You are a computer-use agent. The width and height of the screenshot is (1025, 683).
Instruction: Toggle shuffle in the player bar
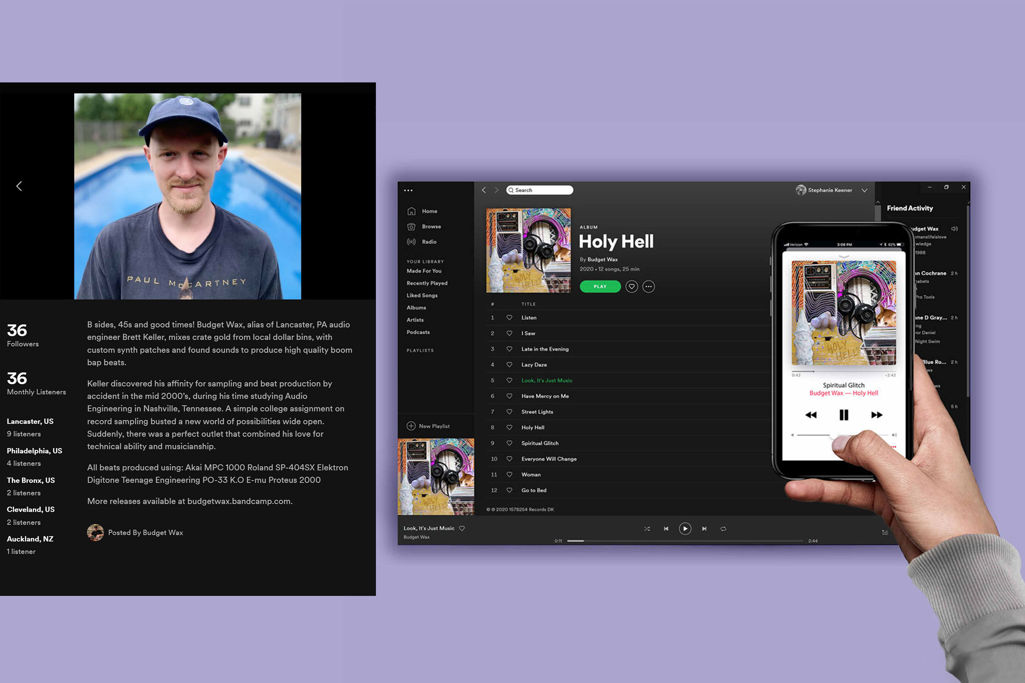point(647,529)
